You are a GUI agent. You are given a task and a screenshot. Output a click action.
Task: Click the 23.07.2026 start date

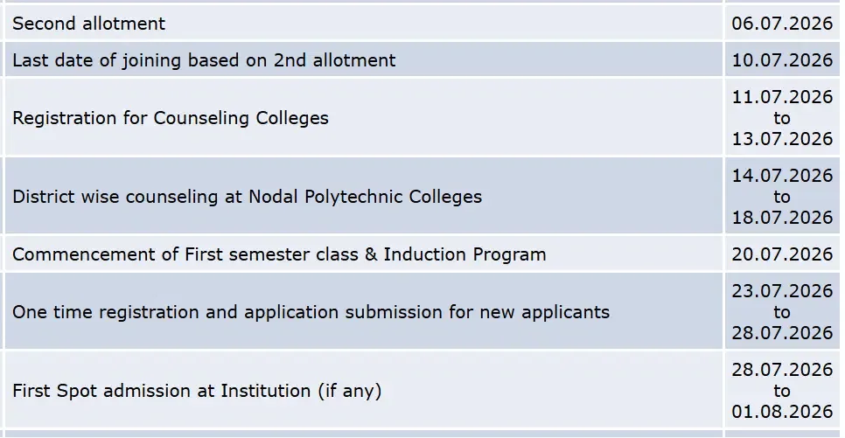[x=782, y=291]
